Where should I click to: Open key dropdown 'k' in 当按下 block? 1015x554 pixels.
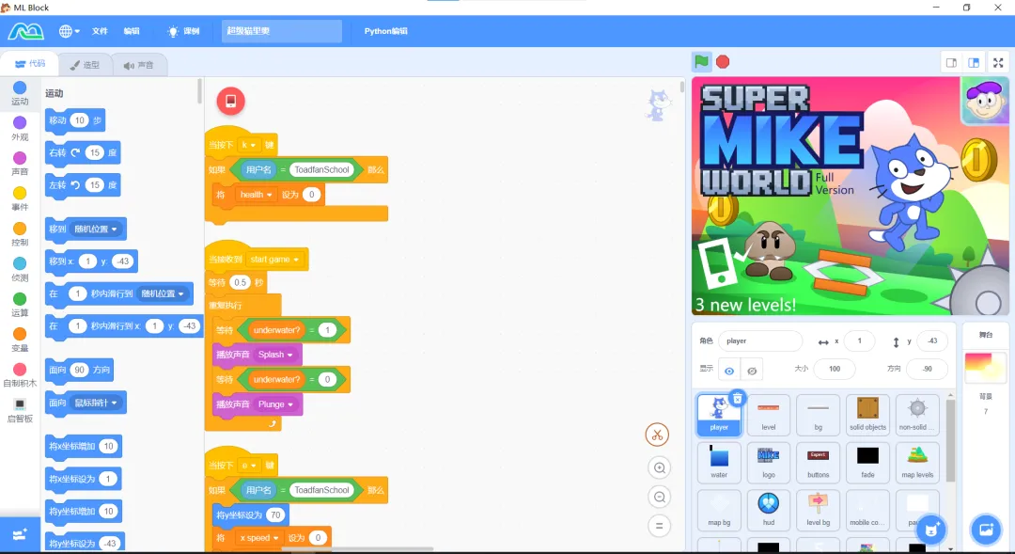click(x=248, y=145)
